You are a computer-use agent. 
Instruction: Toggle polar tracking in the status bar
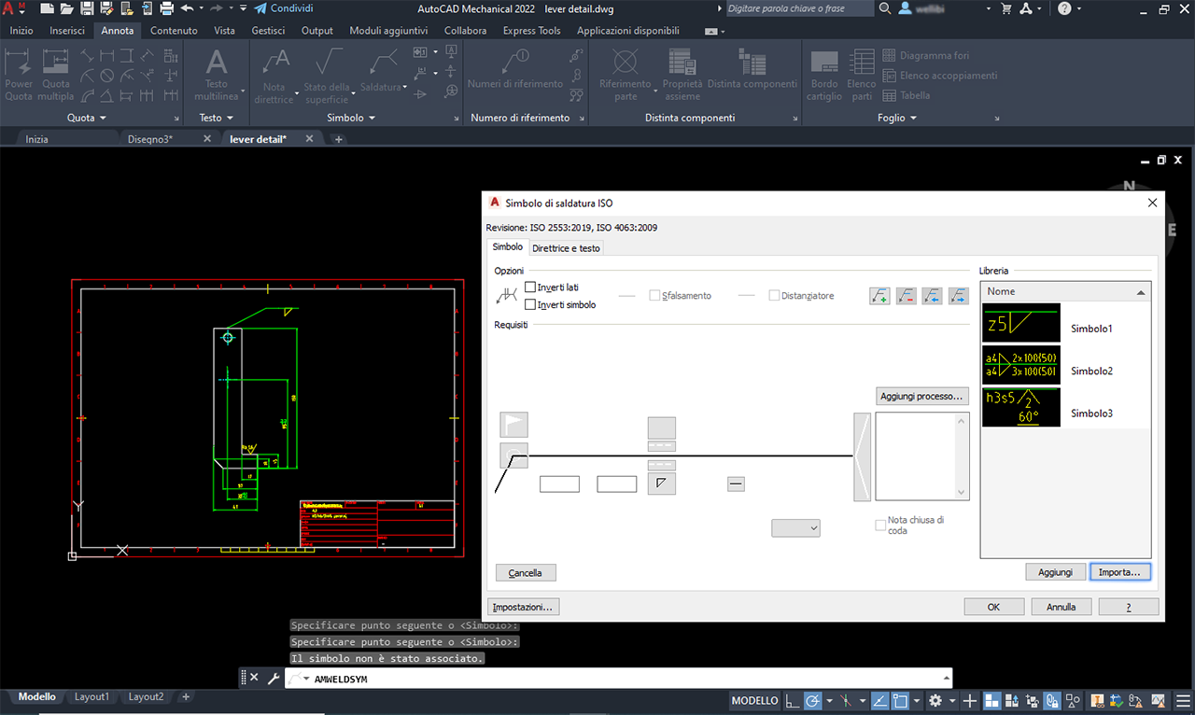coord(812,700)
